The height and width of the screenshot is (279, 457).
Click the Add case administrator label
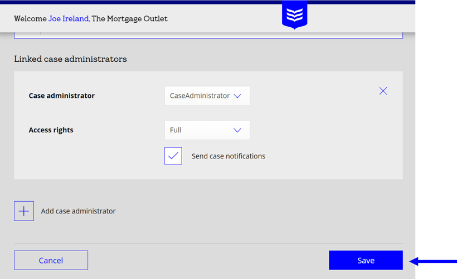coord(78,211)
